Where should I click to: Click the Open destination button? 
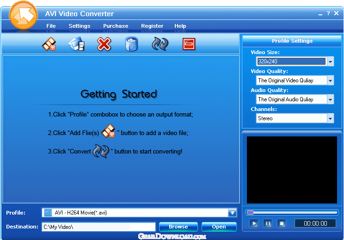click(219, 227)
